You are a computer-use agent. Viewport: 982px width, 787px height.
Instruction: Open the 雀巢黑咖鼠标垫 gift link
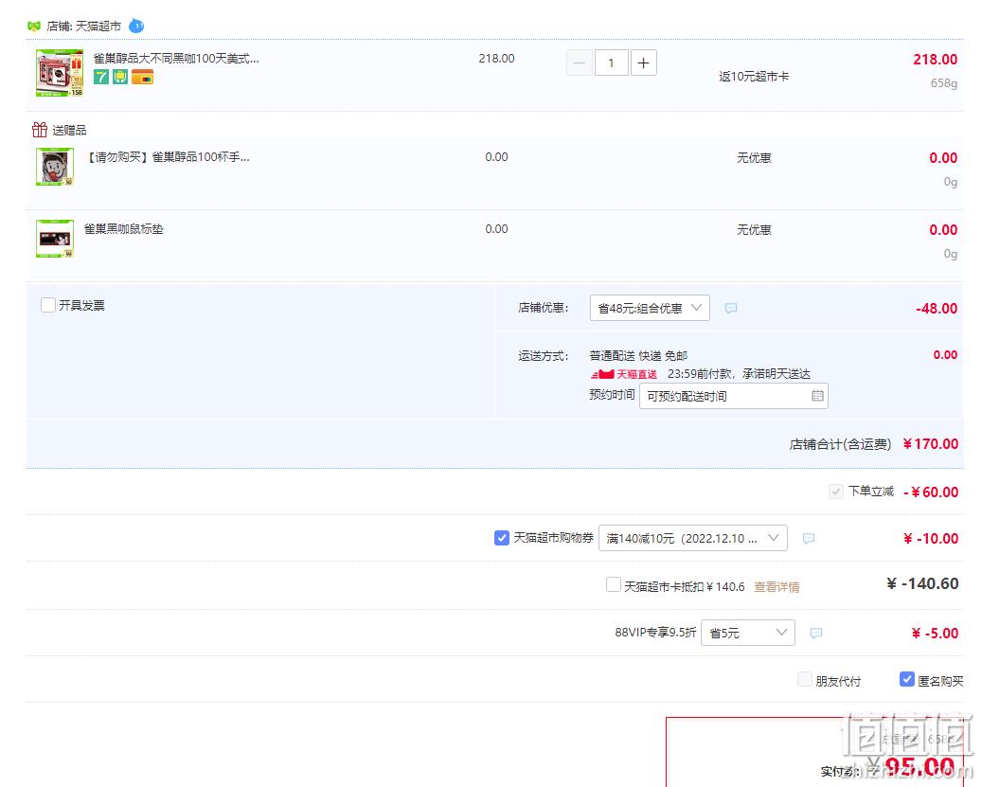coord(123,229)
